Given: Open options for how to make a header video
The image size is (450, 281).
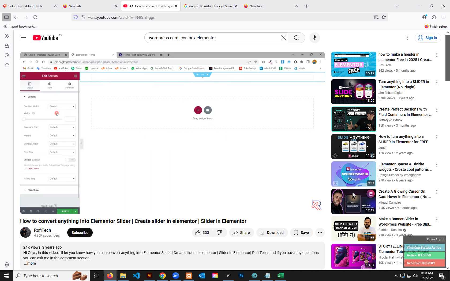Looking at the screenshot, I should [437, 55].
